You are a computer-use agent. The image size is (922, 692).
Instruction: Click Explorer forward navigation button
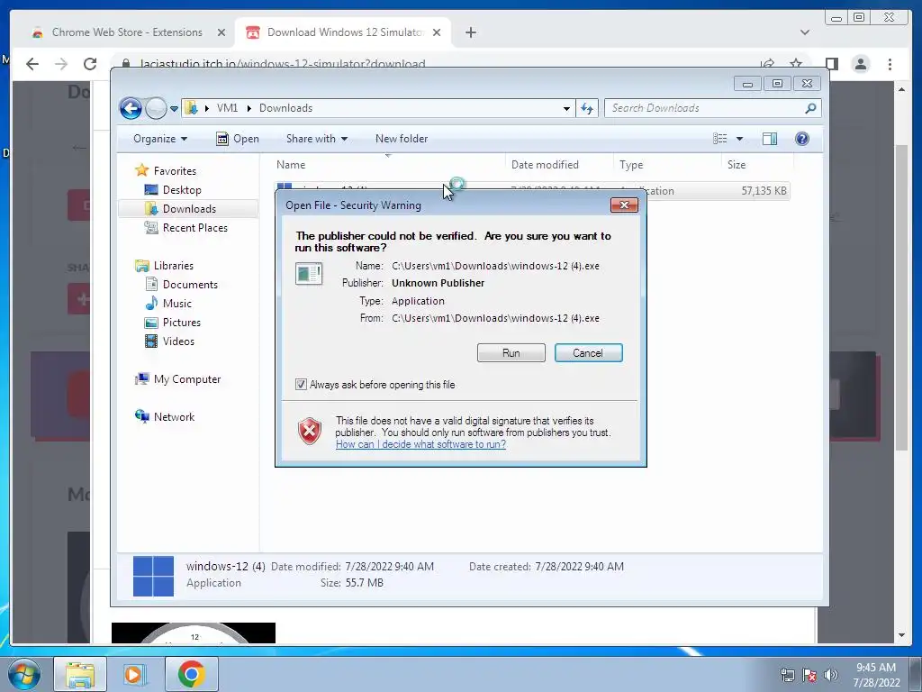(x=156, y=108)
